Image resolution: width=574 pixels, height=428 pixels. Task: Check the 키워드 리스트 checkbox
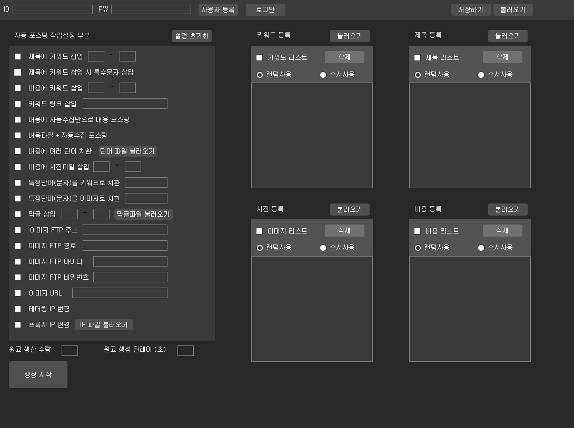[x=259, y=57]
